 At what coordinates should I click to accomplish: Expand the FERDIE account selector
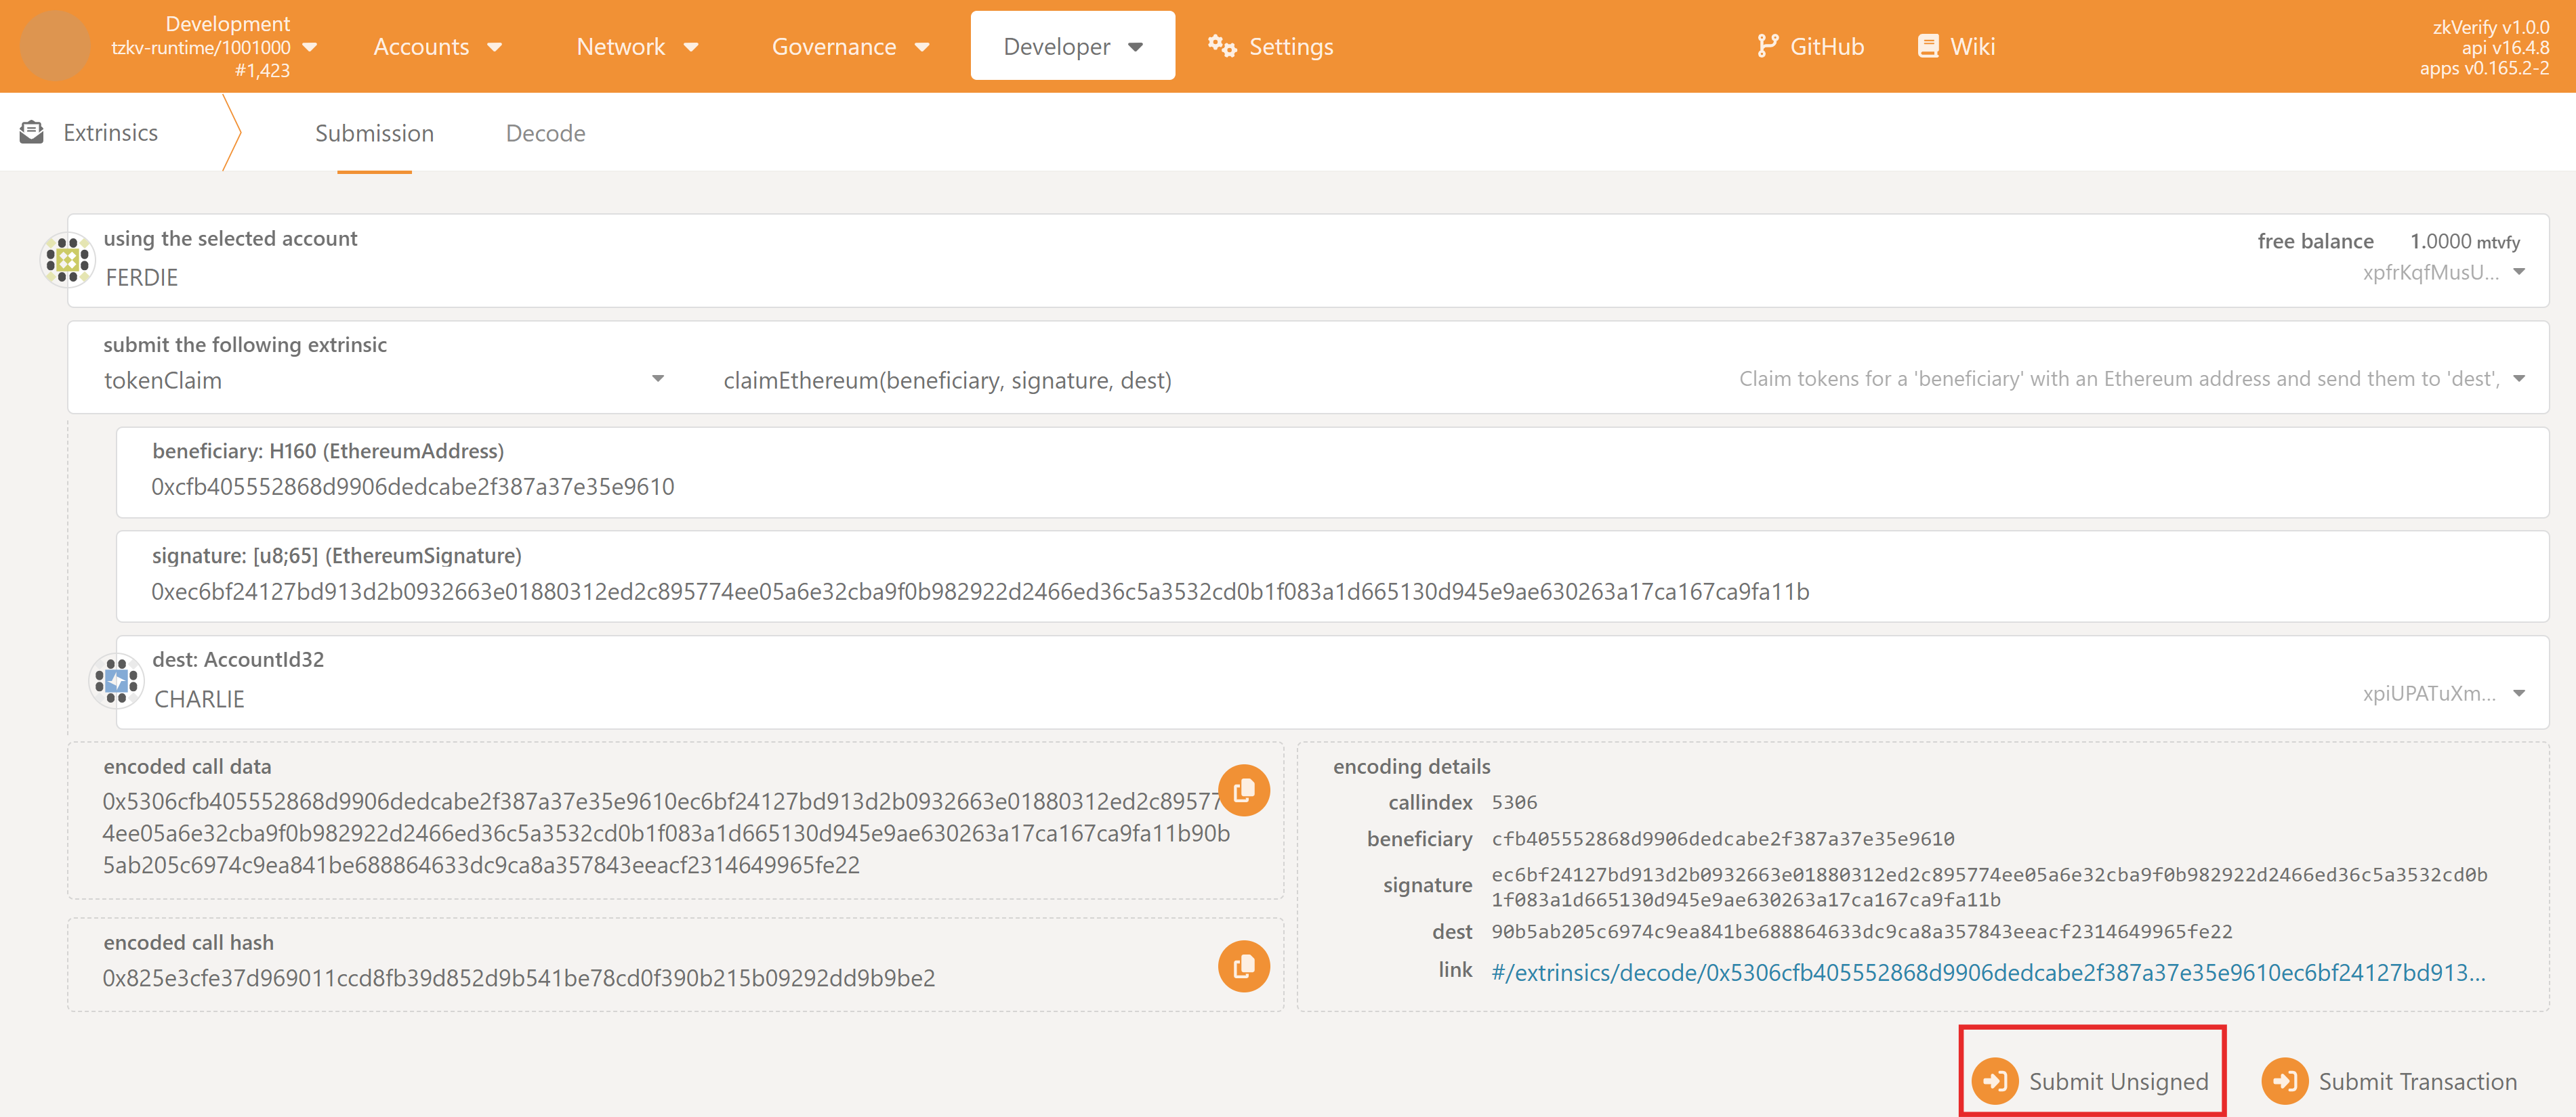(x=2518, y=271)
